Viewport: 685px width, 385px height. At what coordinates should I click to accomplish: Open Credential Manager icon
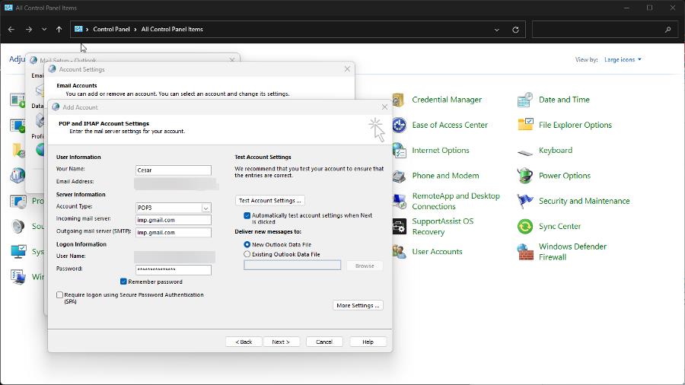[x=399, y=100]
